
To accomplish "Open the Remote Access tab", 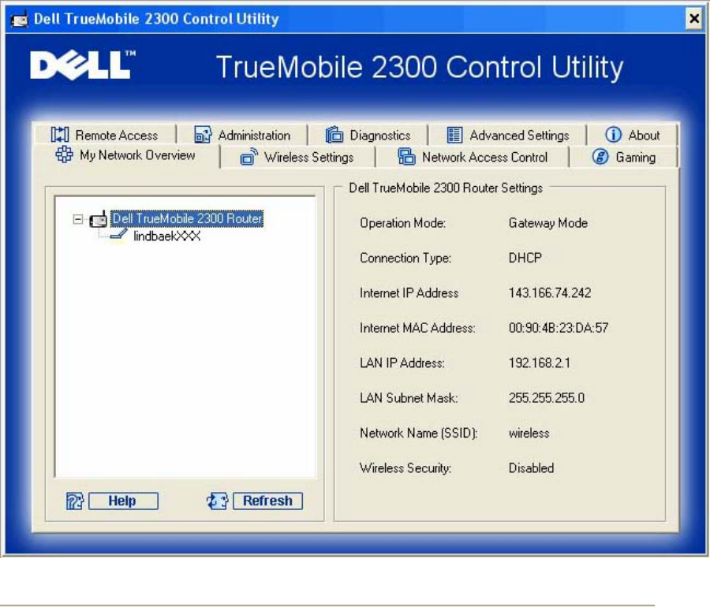I will click(105, 135).
